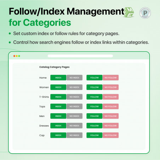Viewport: 160px width, 160px height.
Task: Select NO FOLLOW for Women category
Action: pos(110,87)
